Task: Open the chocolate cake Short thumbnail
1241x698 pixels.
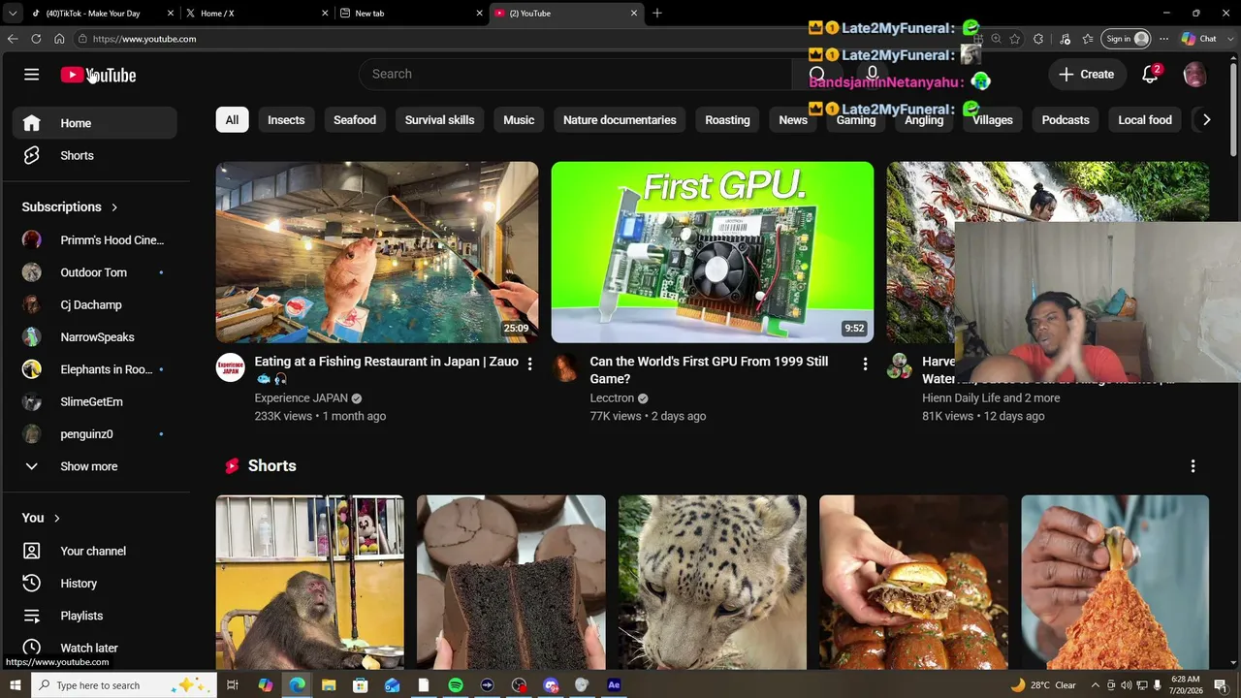Action: click(511, 583)
